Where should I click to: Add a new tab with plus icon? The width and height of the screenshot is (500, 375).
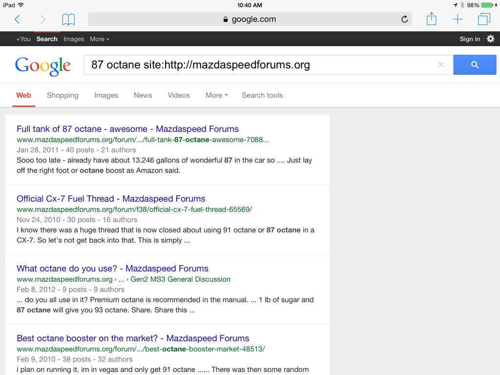pyautogui.click(x=458, y=20)
